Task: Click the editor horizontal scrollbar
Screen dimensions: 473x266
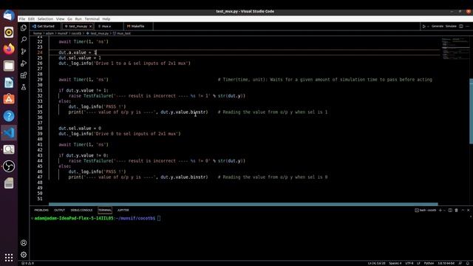Action: [x=243, y=204]
